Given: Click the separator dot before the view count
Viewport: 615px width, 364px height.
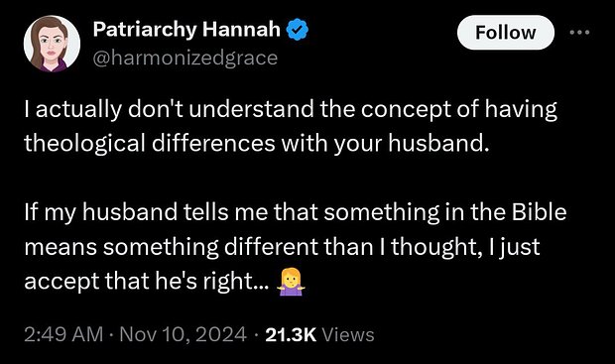Looking at the screenshot, I should click(x=257, y=335).
